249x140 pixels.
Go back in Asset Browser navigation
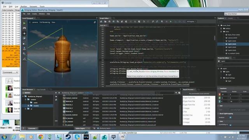point(56,93)
